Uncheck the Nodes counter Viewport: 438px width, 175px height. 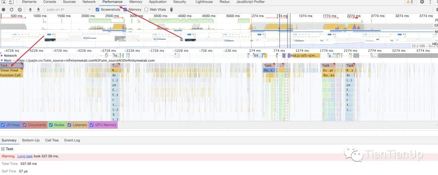click(51, 125)
